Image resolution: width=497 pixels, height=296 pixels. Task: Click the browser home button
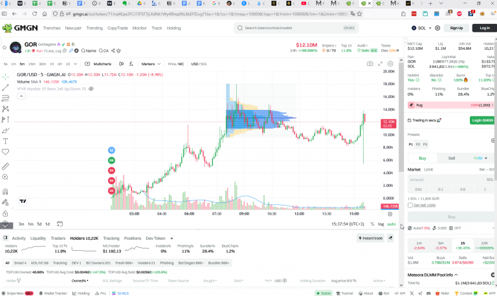click(x=45, y=14)
